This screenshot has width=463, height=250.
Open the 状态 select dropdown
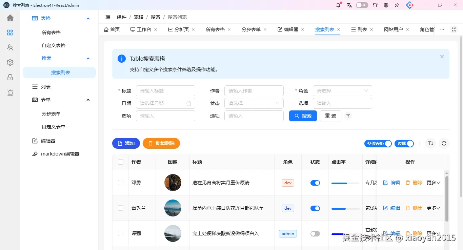click(x=254, y=103)
